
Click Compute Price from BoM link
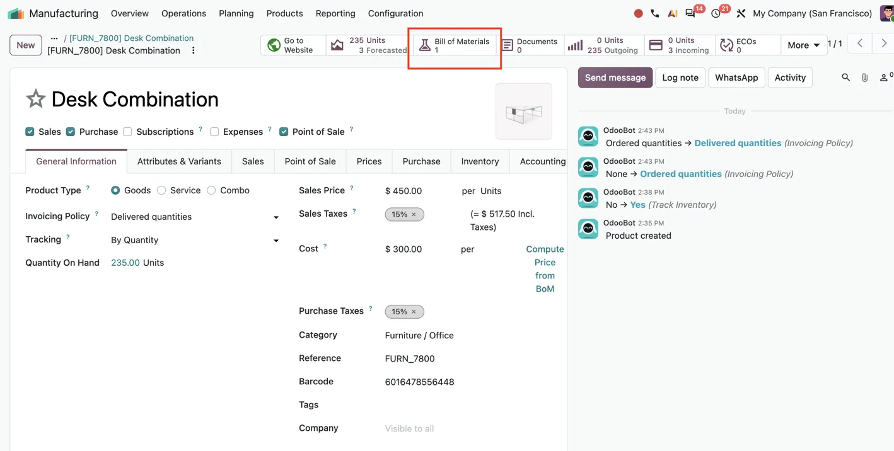coord(545,269)
